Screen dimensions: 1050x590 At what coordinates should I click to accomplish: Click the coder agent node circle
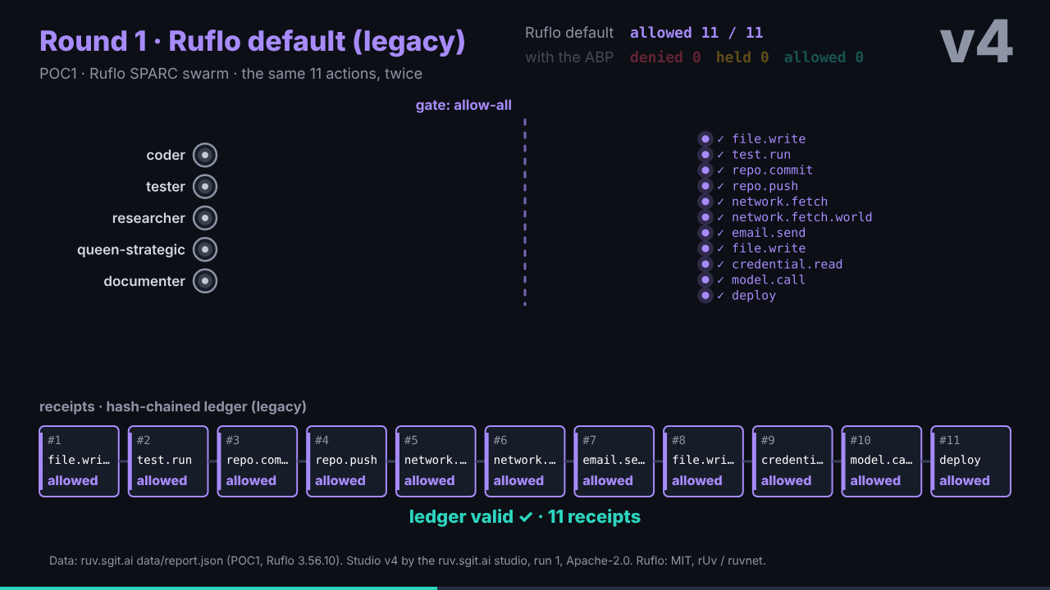(205, 155)
